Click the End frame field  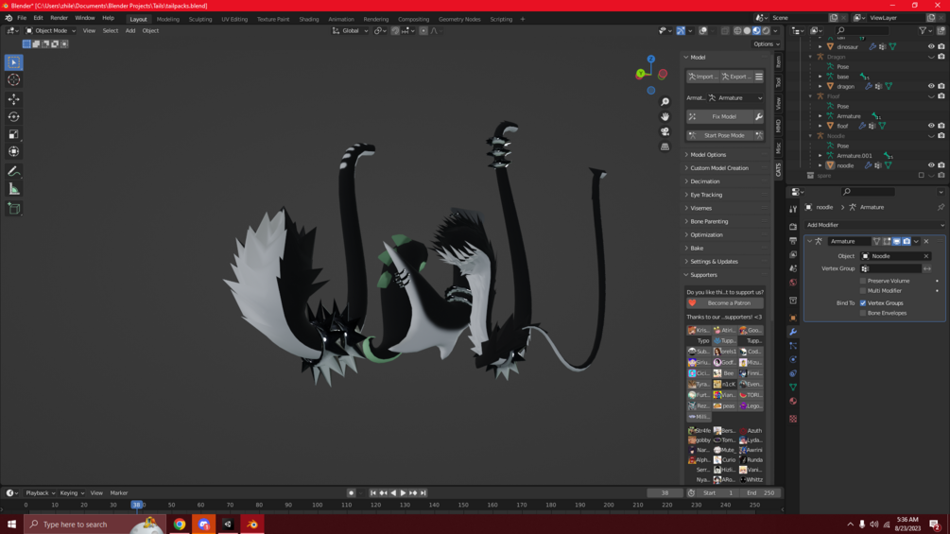coord(762,492)
